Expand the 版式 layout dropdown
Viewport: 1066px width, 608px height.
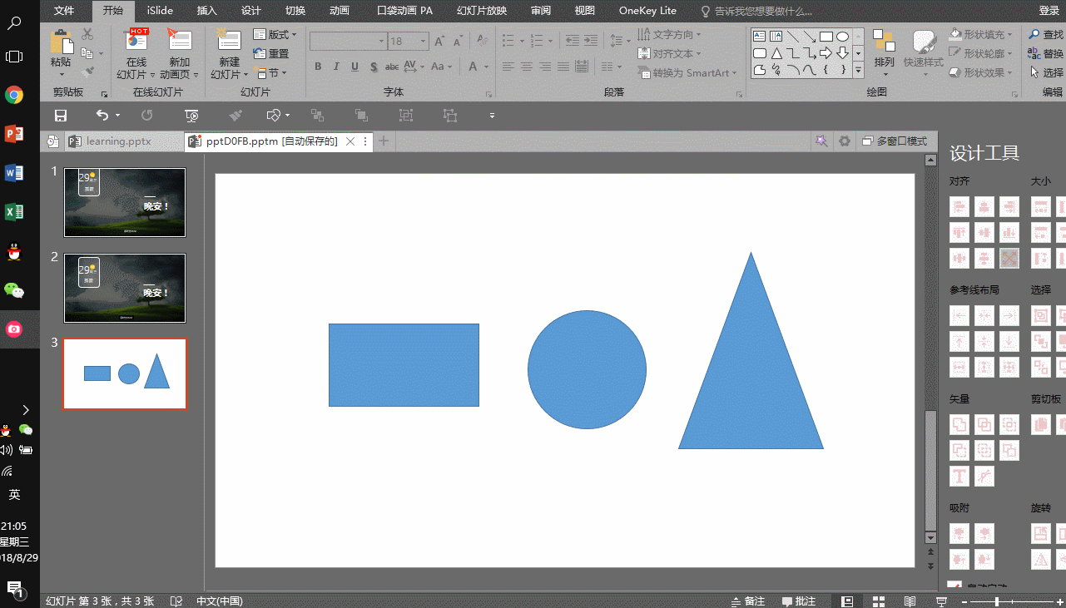tap(275, 35)
